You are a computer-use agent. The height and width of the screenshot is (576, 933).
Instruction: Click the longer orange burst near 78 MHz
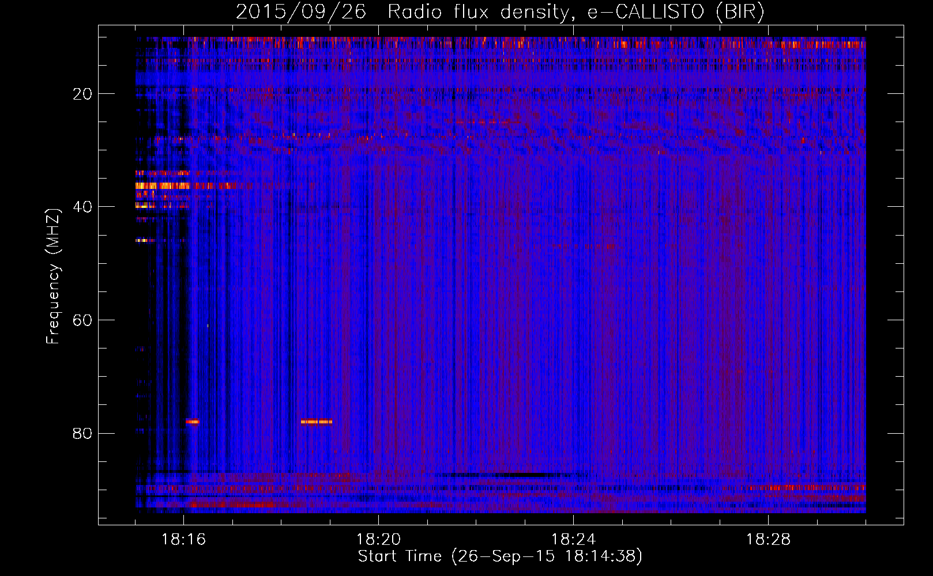317,422
